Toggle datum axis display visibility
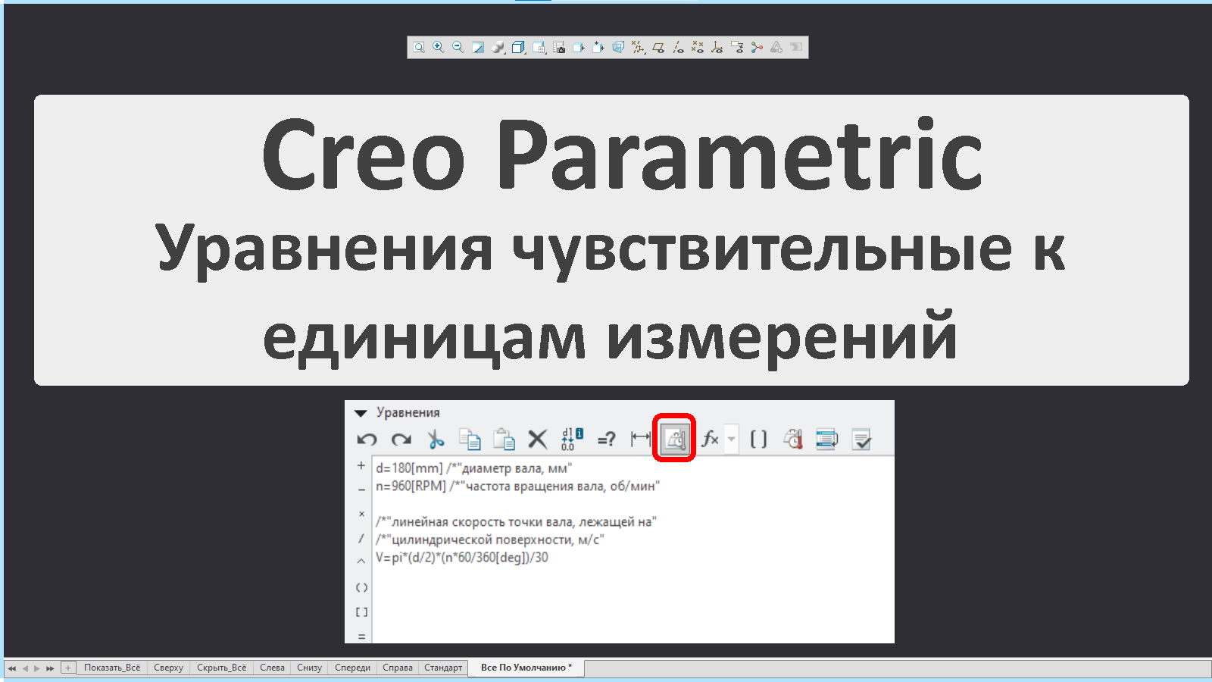 [679, 47]
